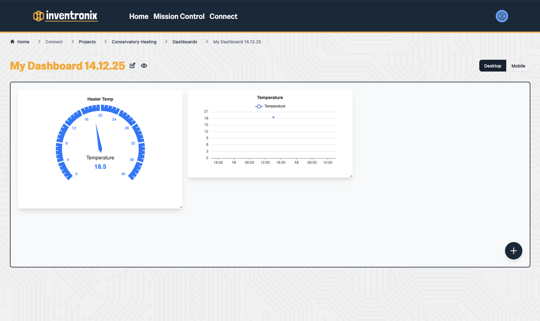Image resolution: width=540 pixels, height=321 pixels.
Task: Click the inventronix logo
Action: click(x=65, y=16)
